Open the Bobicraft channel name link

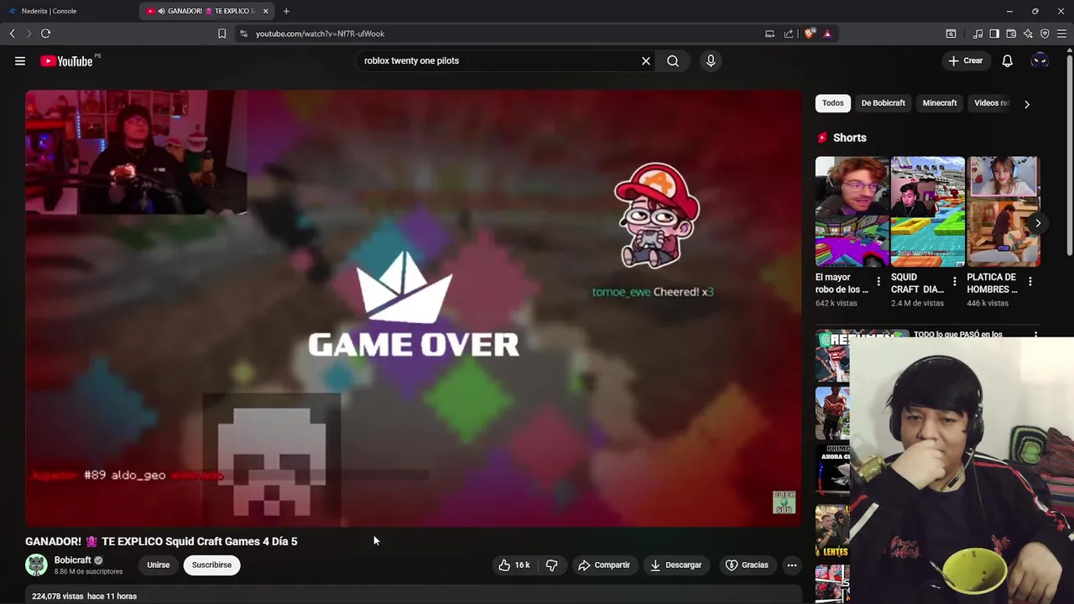click(x=73, y=560)
